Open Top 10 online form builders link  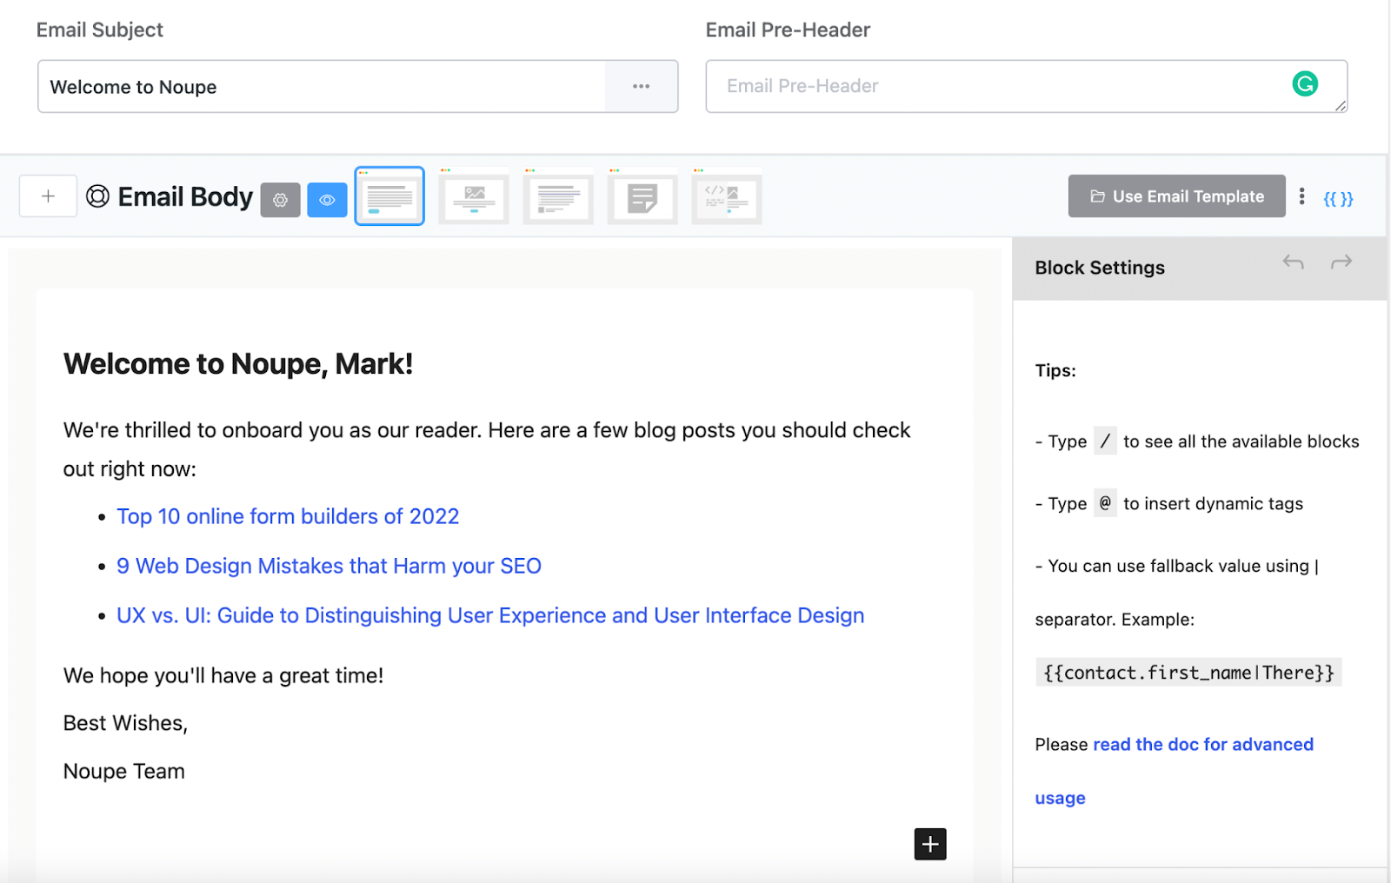[288, 516]
